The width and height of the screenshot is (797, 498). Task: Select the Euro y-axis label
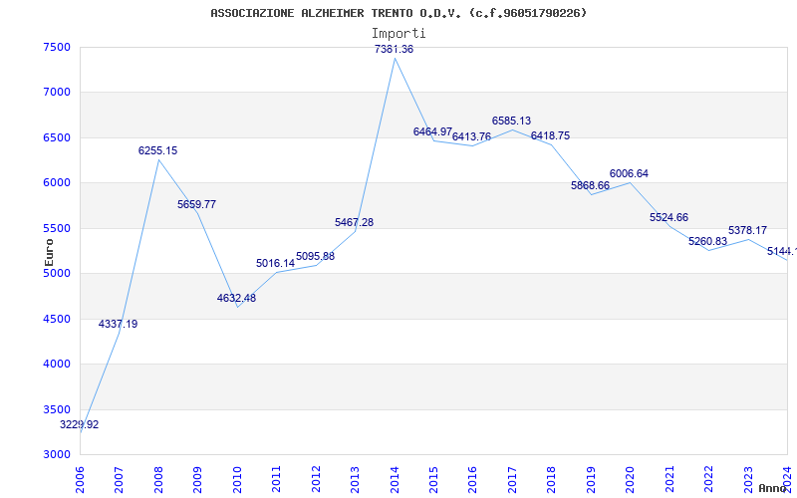(49, 252)
